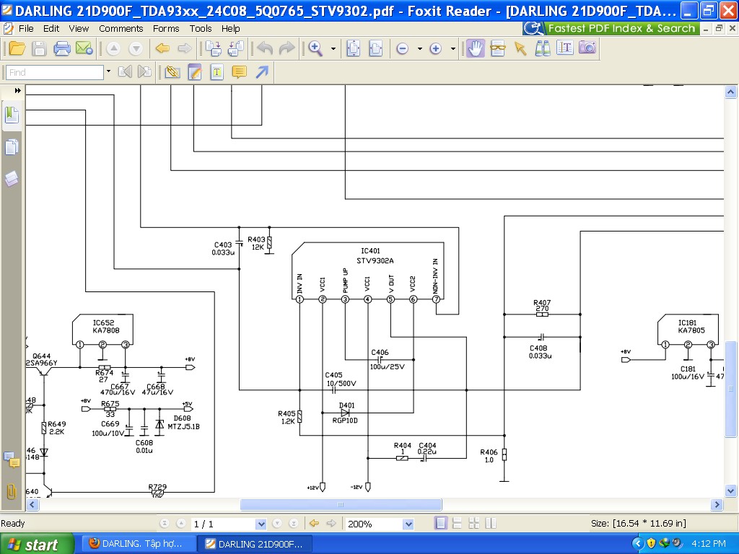Enable Facing pages layout view
739x554 pixels.
pos(473,524)
